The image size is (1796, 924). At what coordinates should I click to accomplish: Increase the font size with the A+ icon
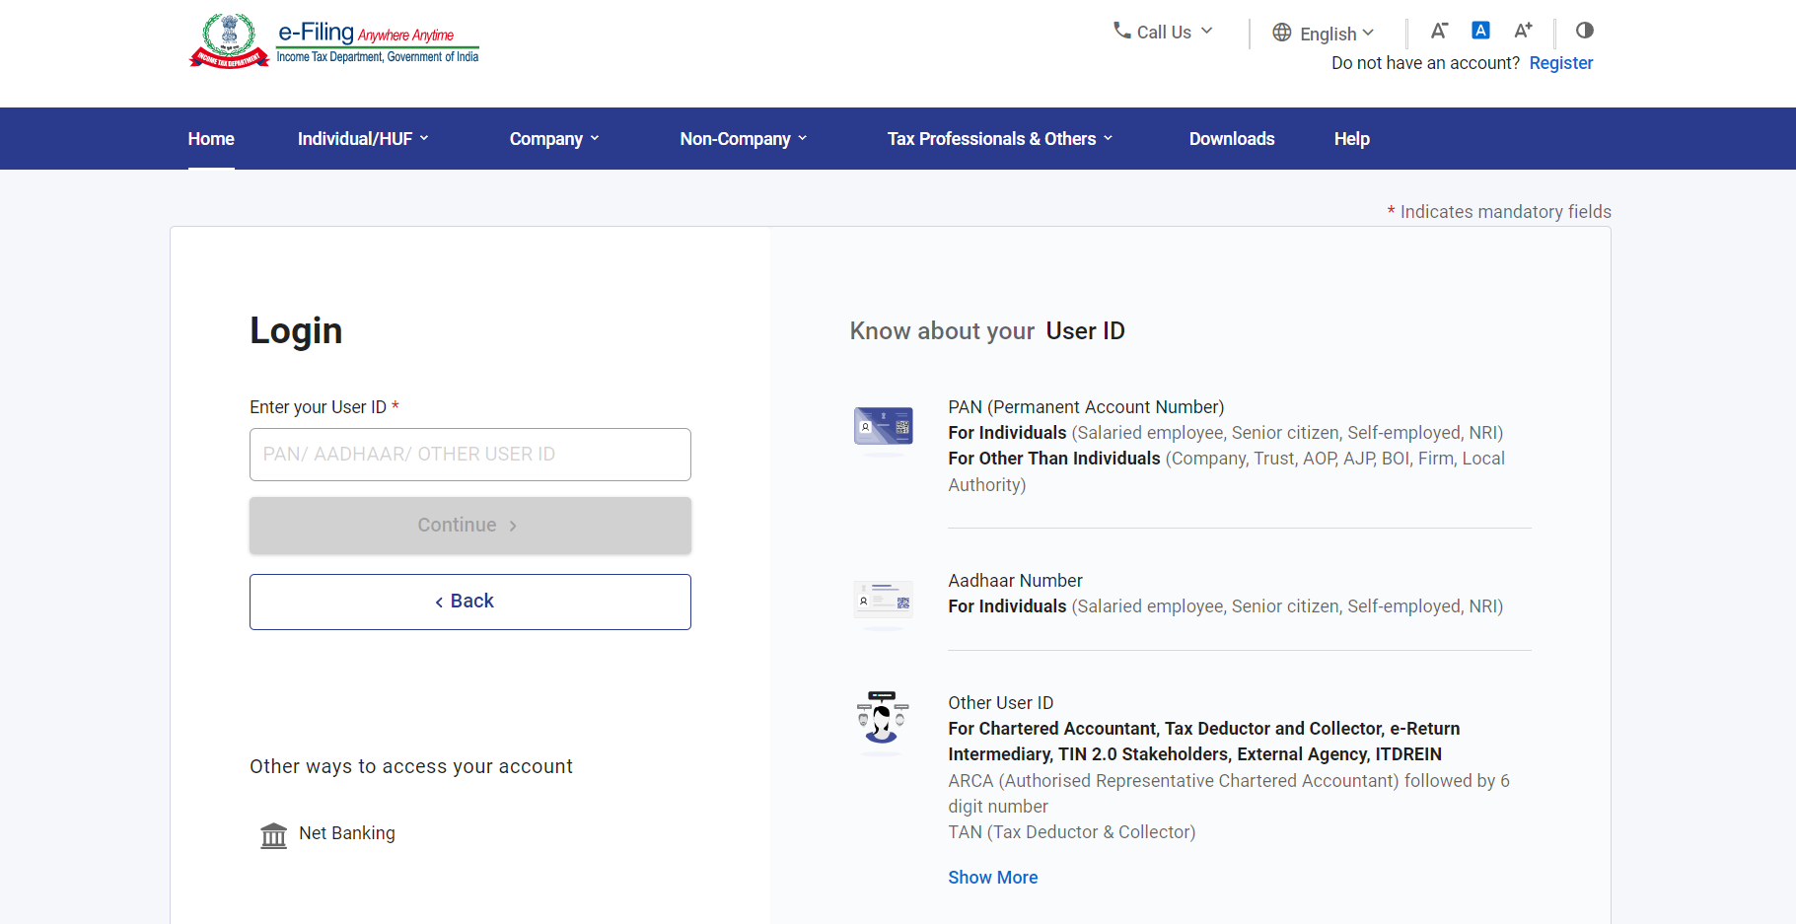pyautogui.click(x=1523, y=31)
